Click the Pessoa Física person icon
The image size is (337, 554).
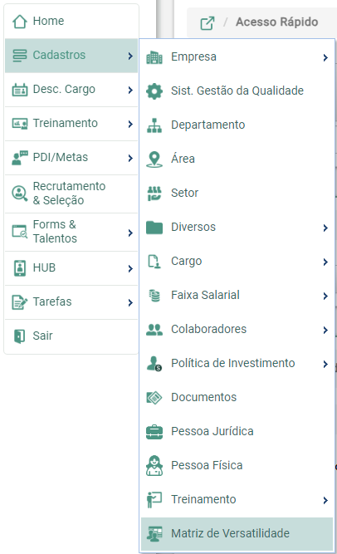click(x=154, y=466)
